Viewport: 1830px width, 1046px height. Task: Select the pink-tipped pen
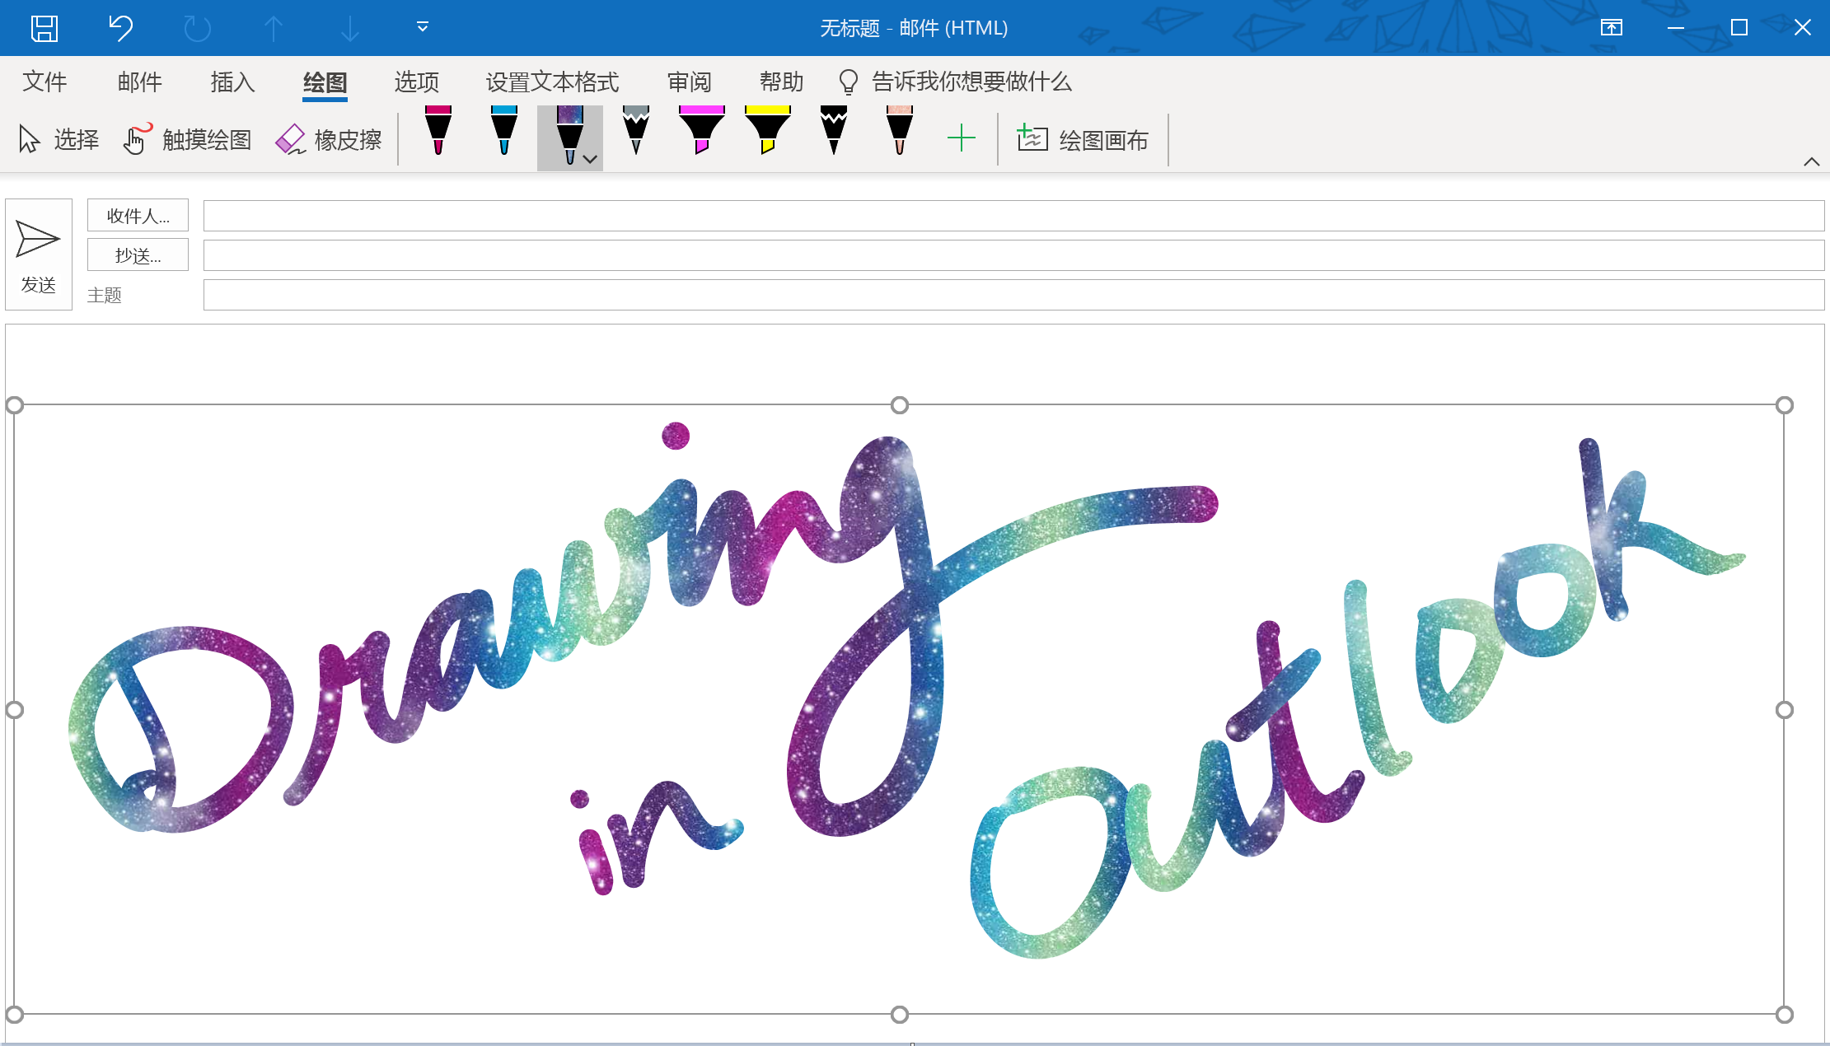(x=900, y=130)
